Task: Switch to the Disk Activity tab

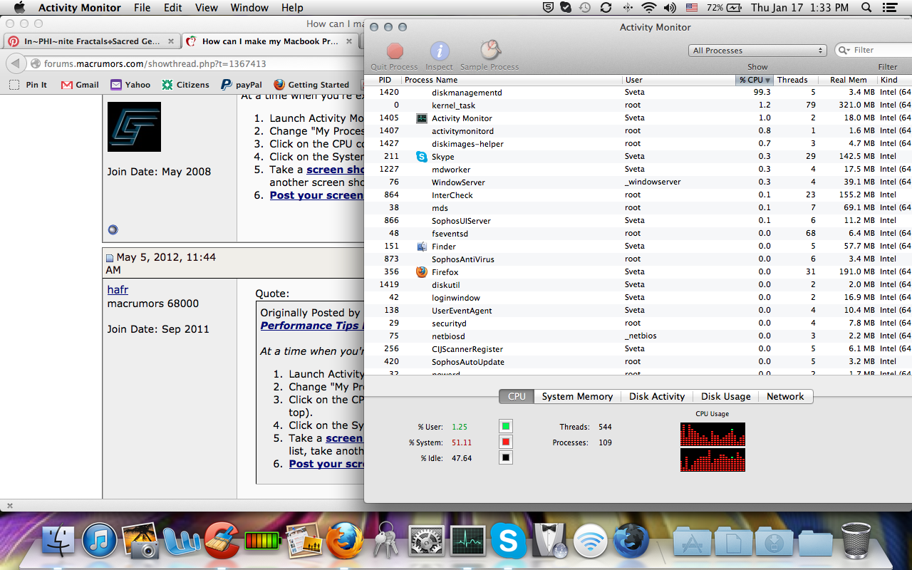Action: (657, 396)
